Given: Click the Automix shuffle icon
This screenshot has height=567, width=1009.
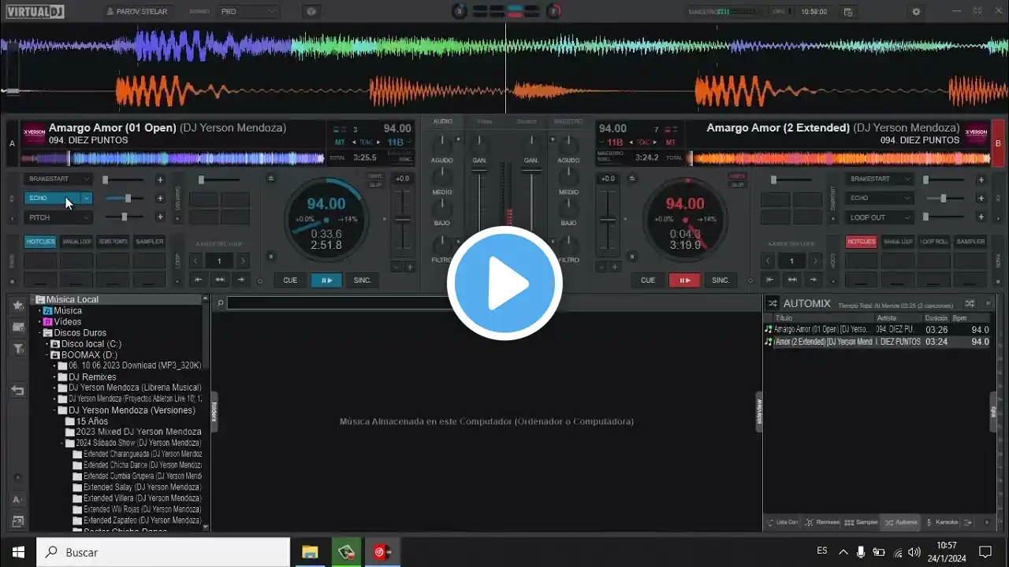Looking at the screenshot, I should [970, 303].
